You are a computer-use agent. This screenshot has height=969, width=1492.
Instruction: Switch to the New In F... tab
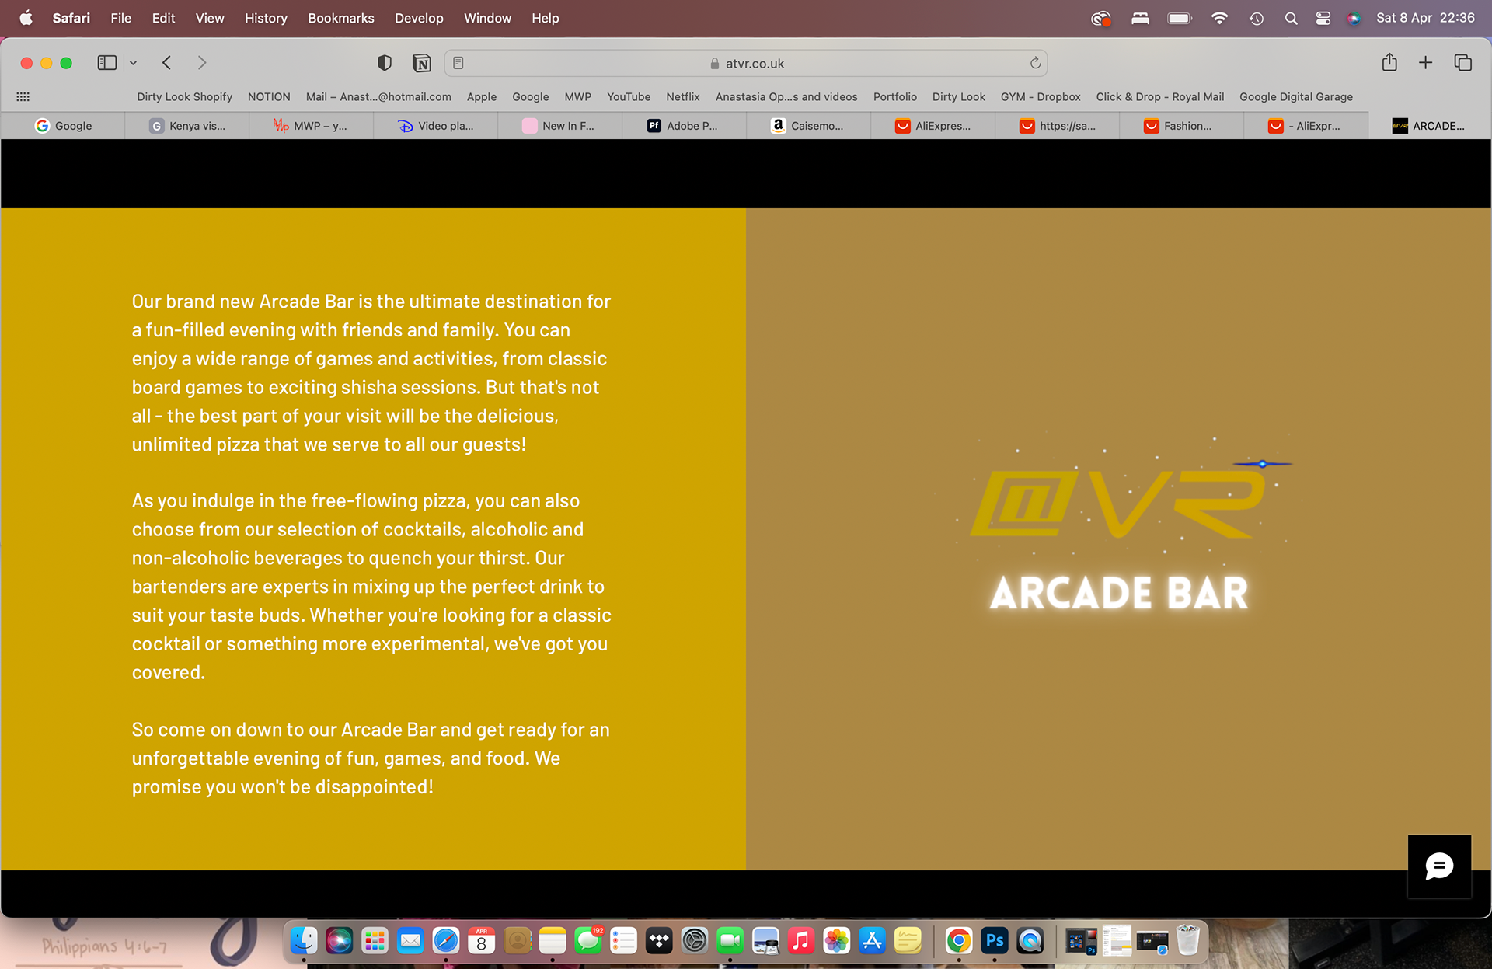click(560, 126)
